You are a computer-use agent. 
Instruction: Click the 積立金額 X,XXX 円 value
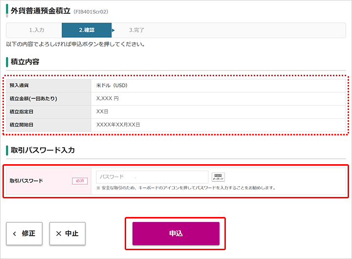coord(108,98)
